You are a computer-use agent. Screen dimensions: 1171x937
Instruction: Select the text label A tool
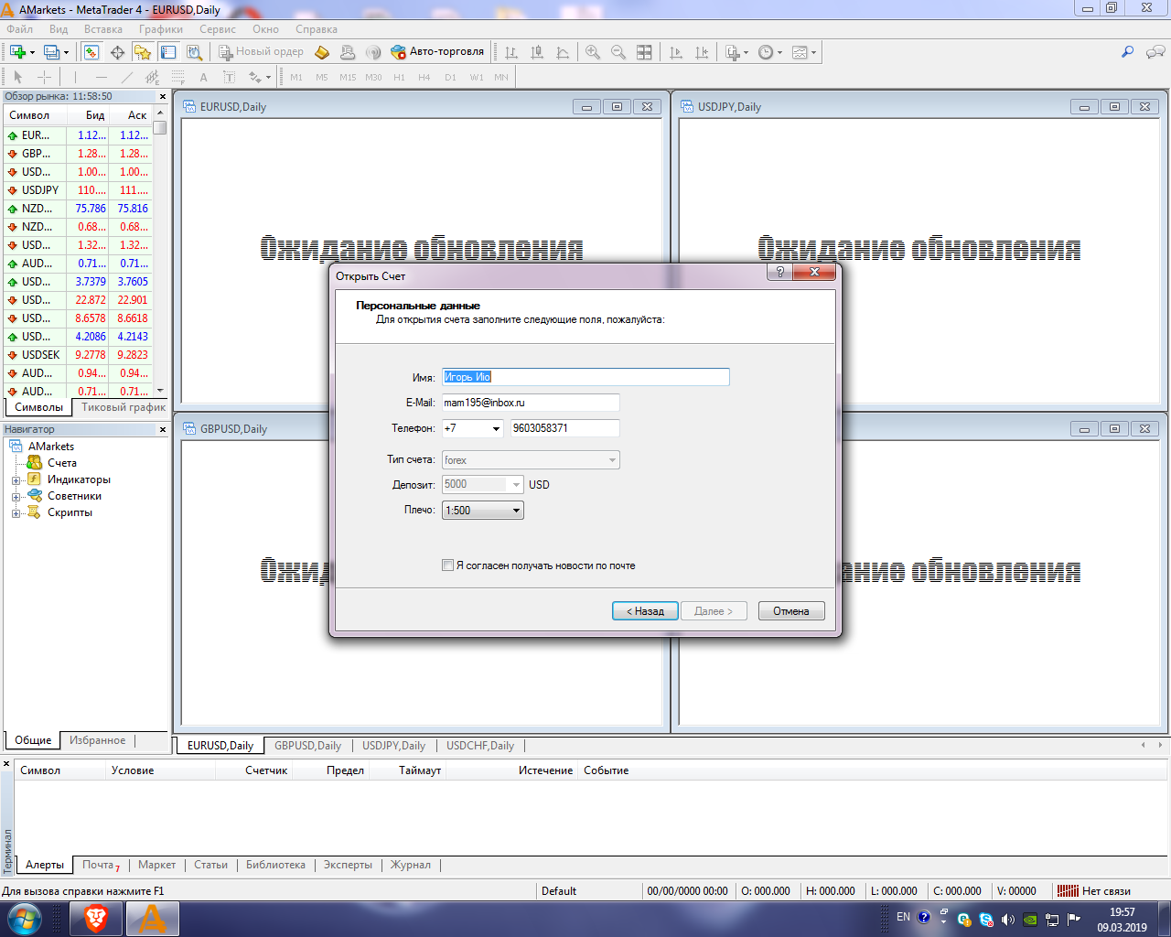click(x=204, y=77)
